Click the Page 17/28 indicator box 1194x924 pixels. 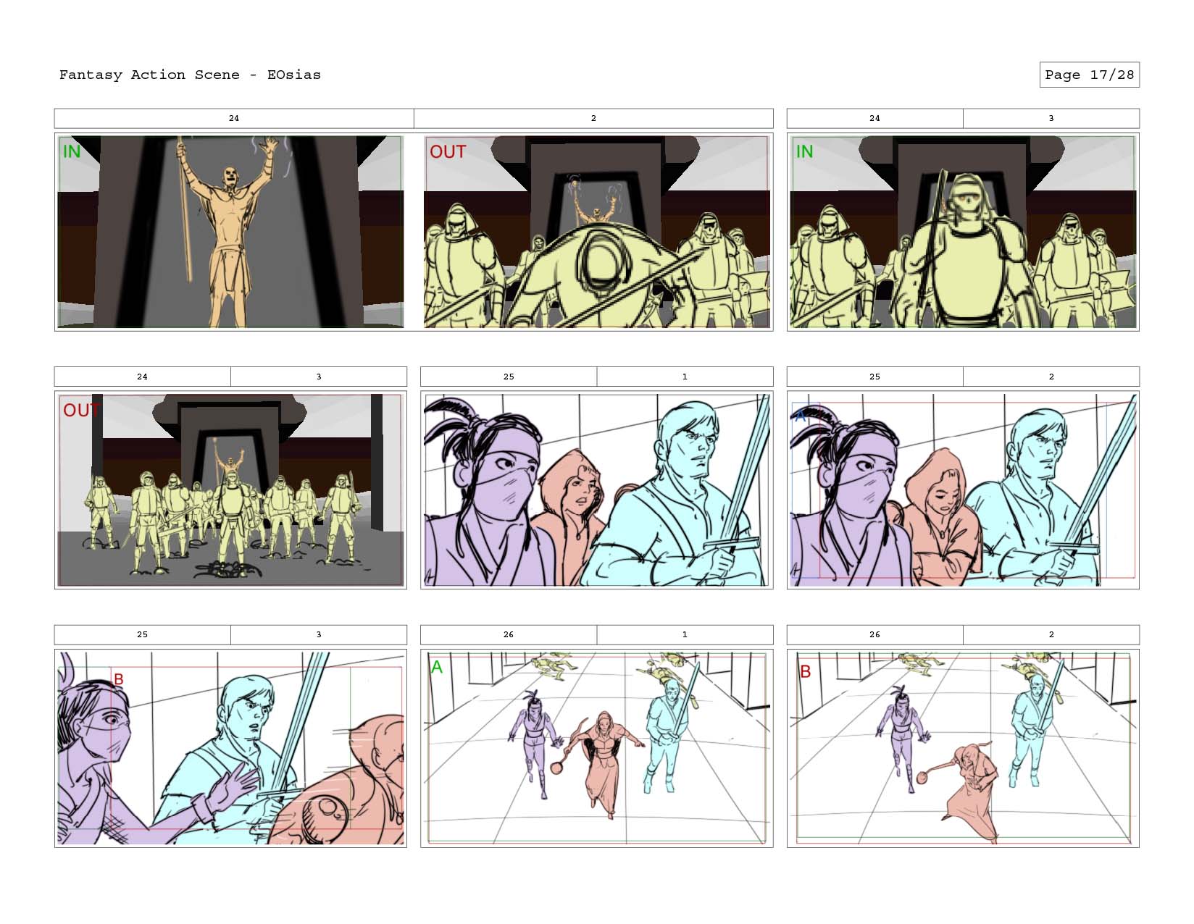pos(1089,75)
